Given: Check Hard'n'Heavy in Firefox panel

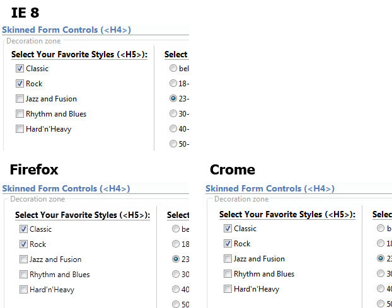Looking at the screenshot, I should (x=24, y=290).
